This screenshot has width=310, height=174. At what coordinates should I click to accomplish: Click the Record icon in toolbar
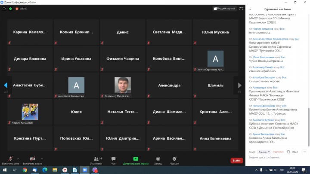158,159
